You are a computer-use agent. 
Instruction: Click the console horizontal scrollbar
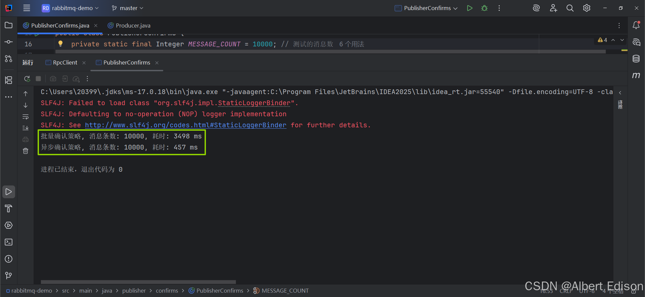[x=138, y=282]
